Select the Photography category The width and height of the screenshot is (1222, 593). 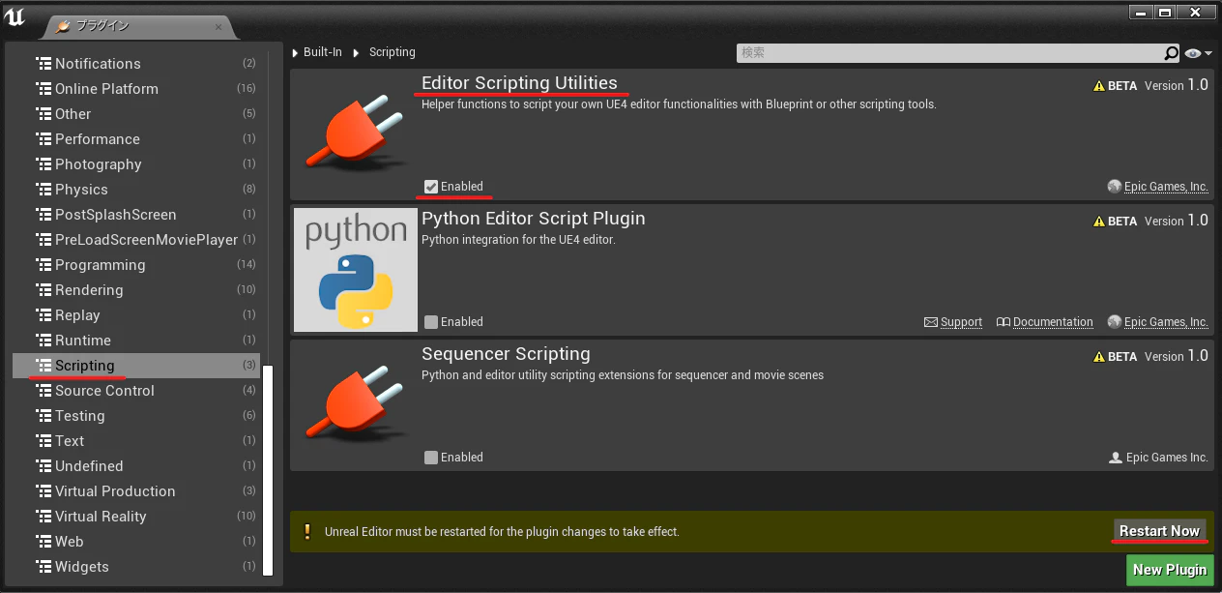pos(136,164)
